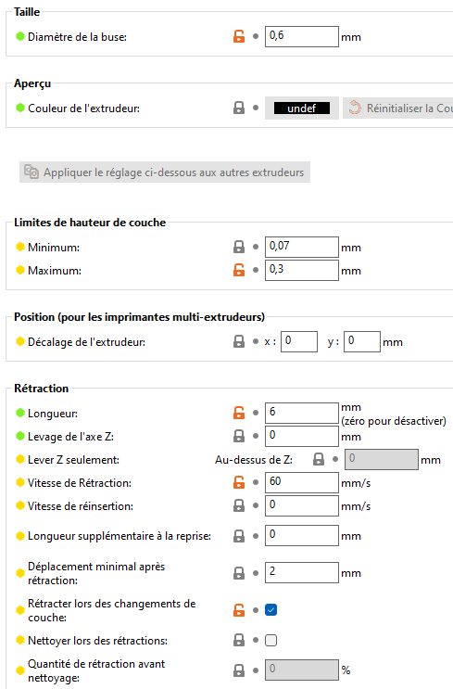The width and height of the screenshot is (453, 689).
Task: Open the undef extruder color picker
Action: click(x=302, y=108)
